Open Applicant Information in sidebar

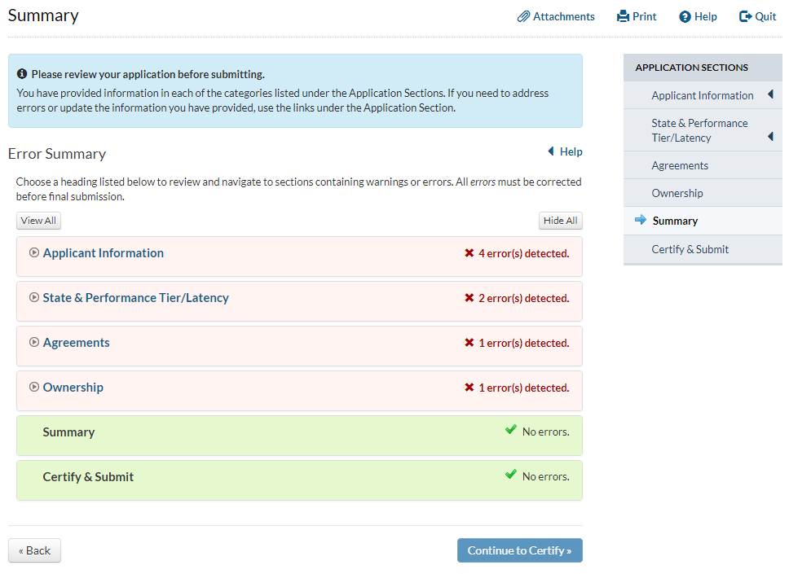tap(702, 95)
